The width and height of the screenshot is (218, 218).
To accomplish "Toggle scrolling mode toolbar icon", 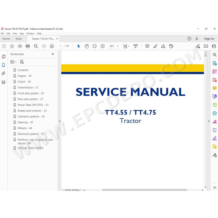I will pos(135,46).
